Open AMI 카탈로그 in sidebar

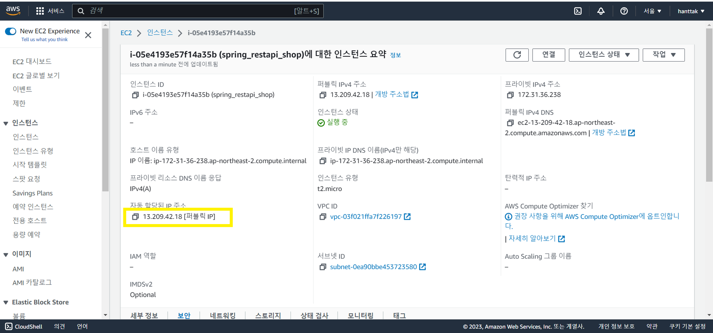[32, 282]
